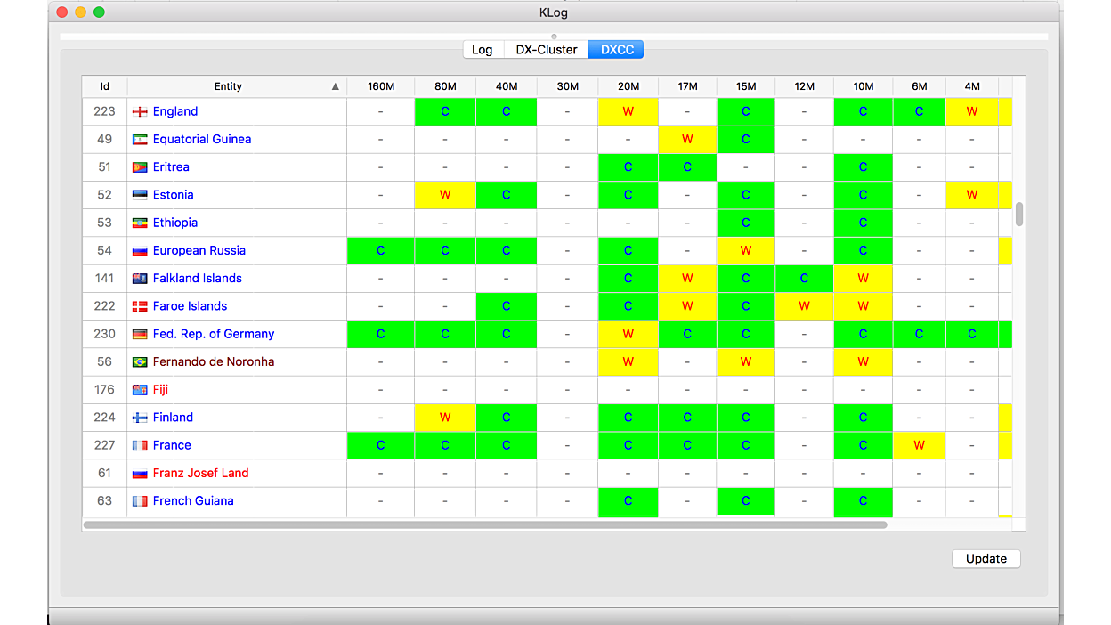Click the horizontal scrollbar at table bottom
The width and height of the screenshot is (1111, 625).
point(485,525)
